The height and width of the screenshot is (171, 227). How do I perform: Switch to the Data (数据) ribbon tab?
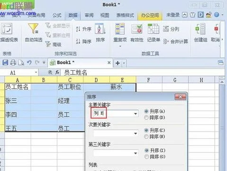73,15
